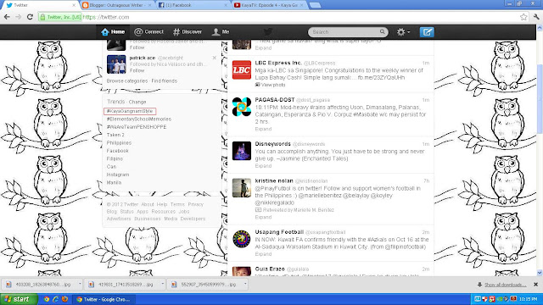Open #ElementarySchoolMemories trend

tap(139, 119)
